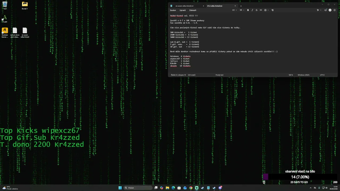Viewport: 340px width, 191px height.
Task: Open Microsoft Store from the taskbar
Action: tap(179, 188)
